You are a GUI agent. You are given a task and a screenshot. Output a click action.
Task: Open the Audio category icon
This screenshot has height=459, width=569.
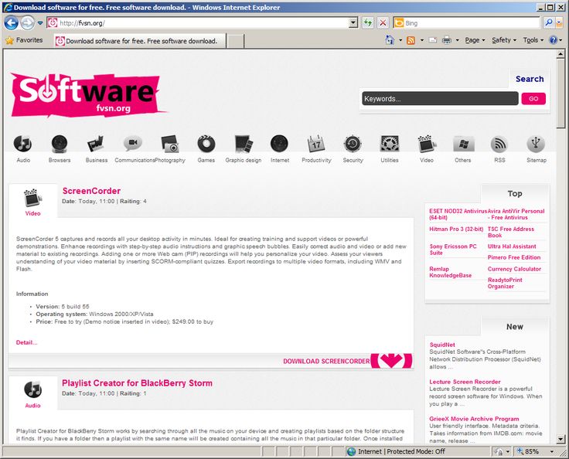pos(23,144)
